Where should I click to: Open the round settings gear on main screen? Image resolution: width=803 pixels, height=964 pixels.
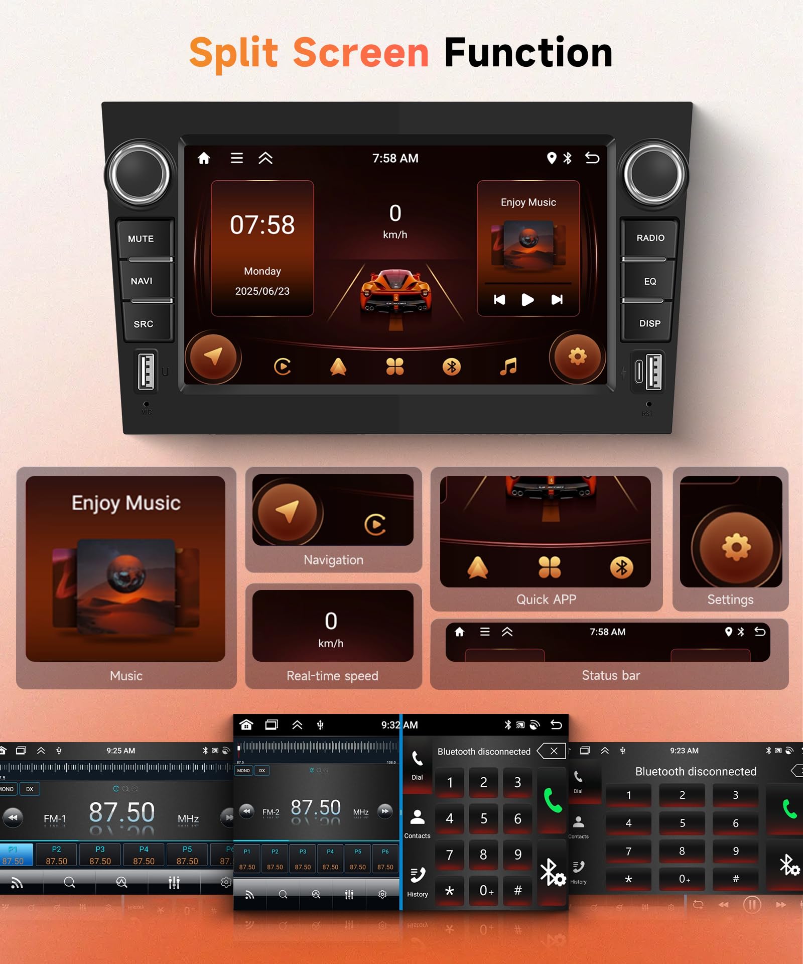pos(578,357)
